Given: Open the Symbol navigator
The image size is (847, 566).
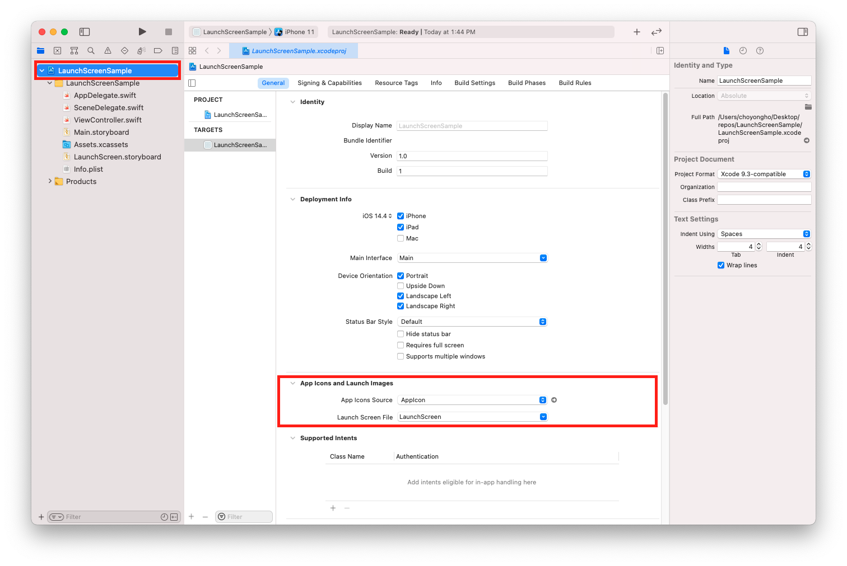Looking at the screenshot, I should (74, 50).
